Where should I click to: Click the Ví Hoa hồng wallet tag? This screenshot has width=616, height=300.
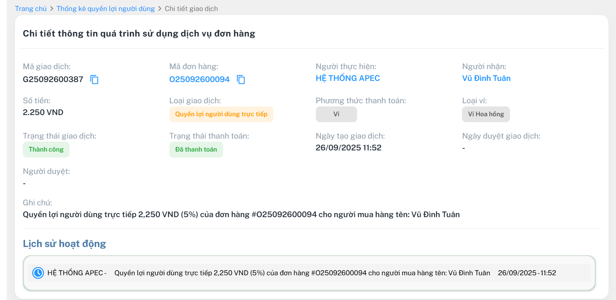[x=486, y=114]
